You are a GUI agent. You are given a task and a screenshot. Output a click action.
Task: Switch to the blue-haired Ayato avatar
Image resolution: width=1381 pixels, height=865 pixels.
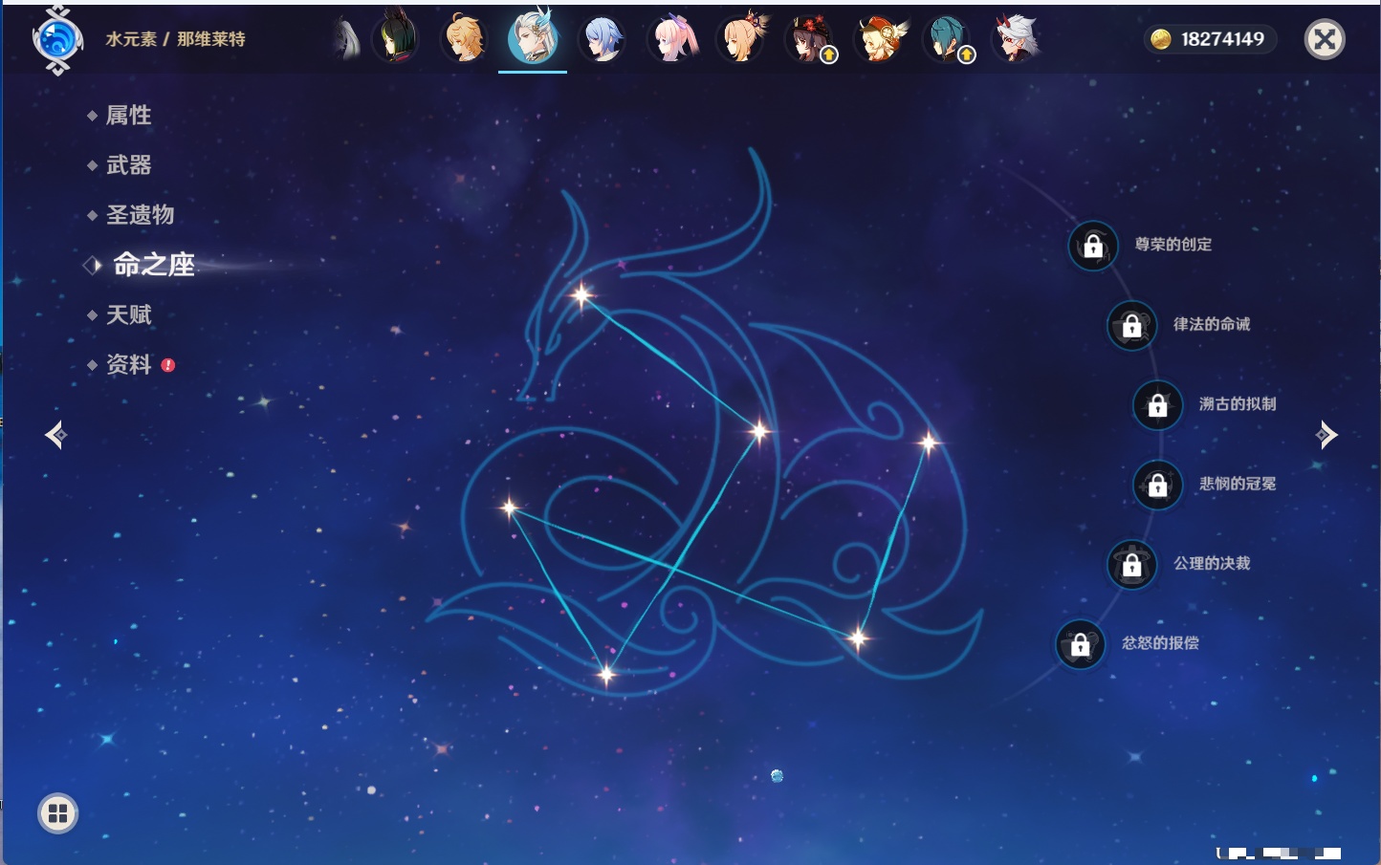(603, 39)
